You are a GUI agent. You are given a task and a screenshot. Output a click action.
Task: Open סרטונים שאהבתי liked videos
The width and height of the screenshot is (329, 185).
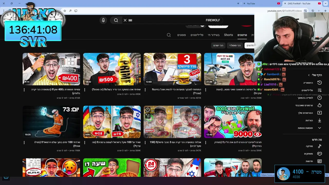(x=308, y=105)
